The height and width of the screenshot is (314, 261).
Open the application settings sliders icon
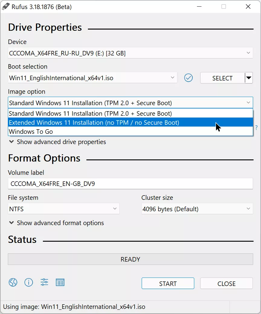(x=44, y=283)
